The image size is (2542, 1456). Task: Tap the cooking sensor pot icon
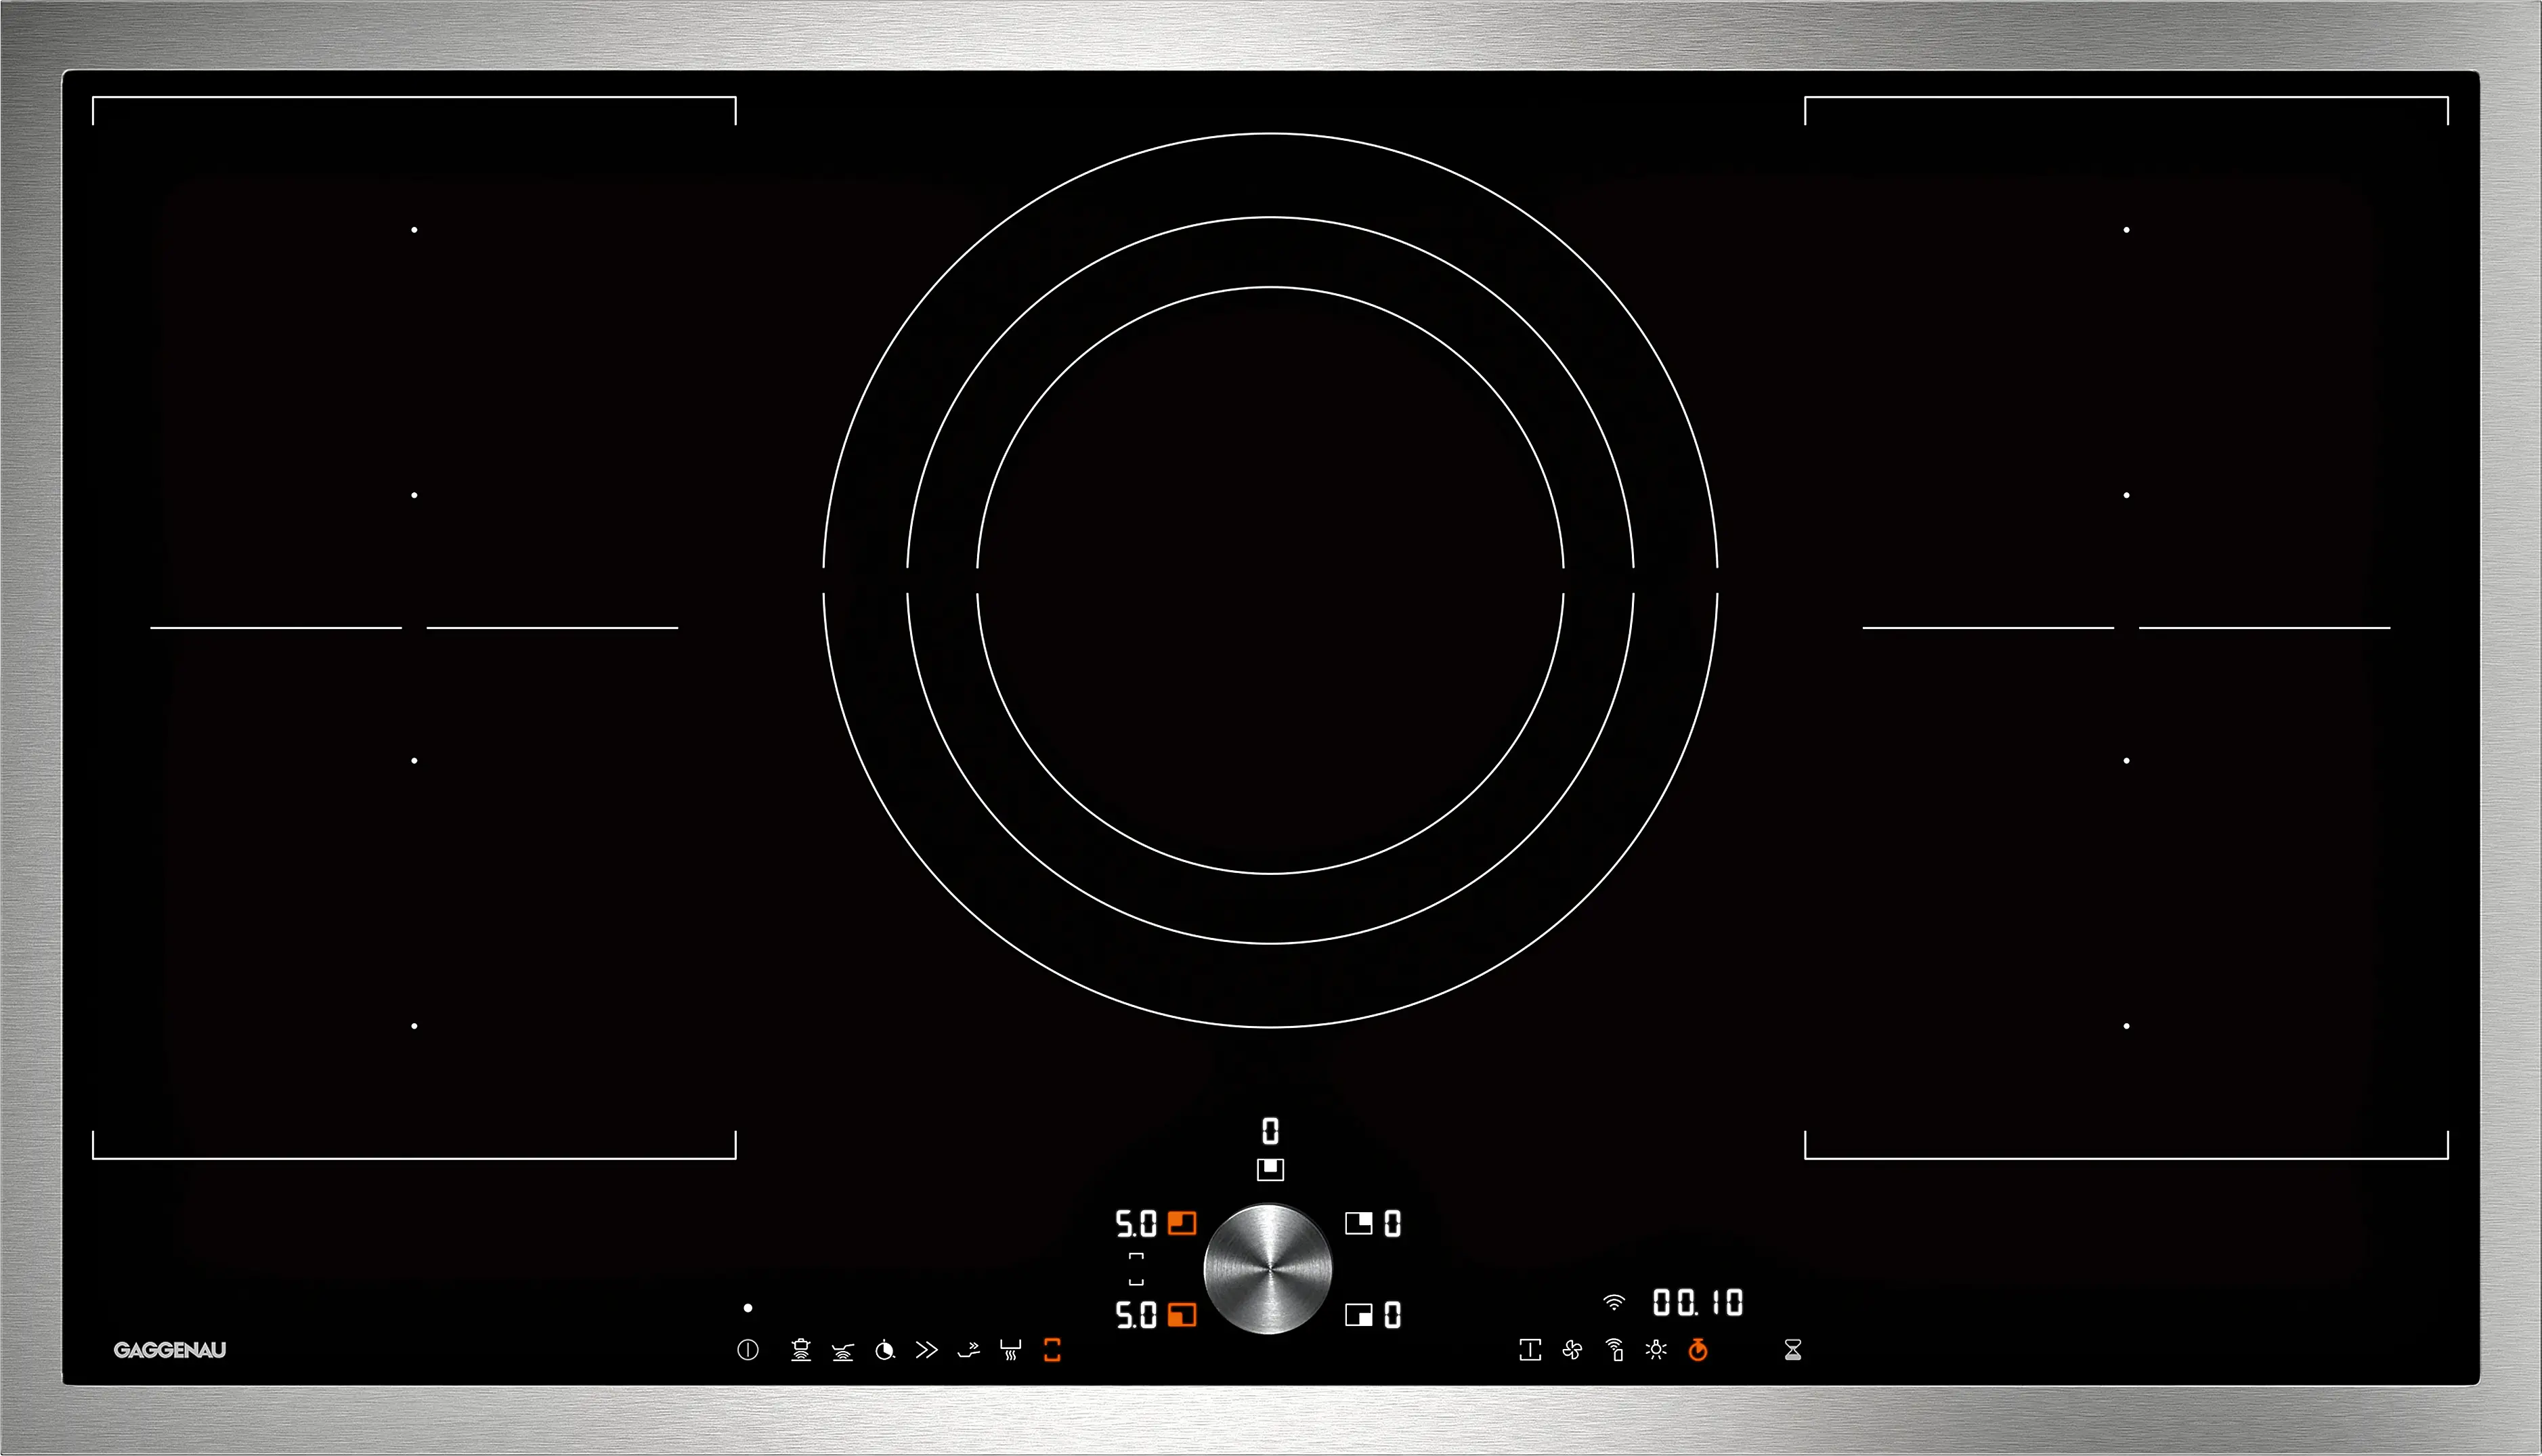click(800, 1351)
